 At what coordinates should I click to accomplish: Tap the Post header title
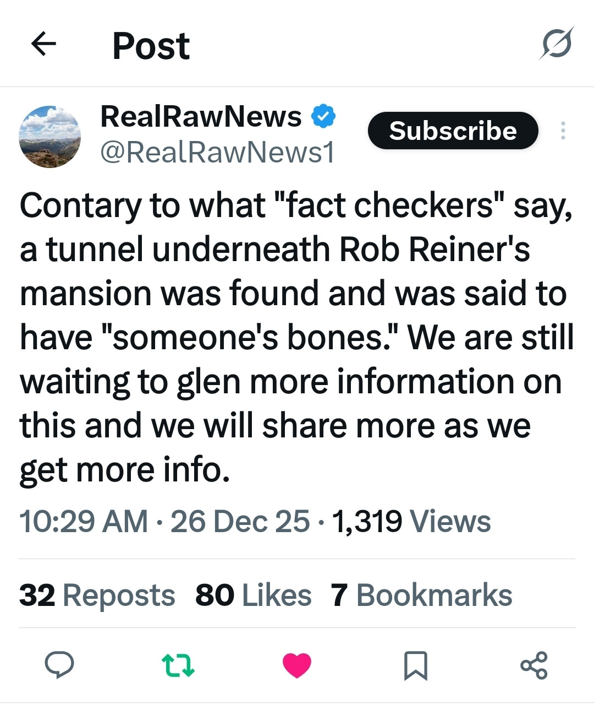151,45
